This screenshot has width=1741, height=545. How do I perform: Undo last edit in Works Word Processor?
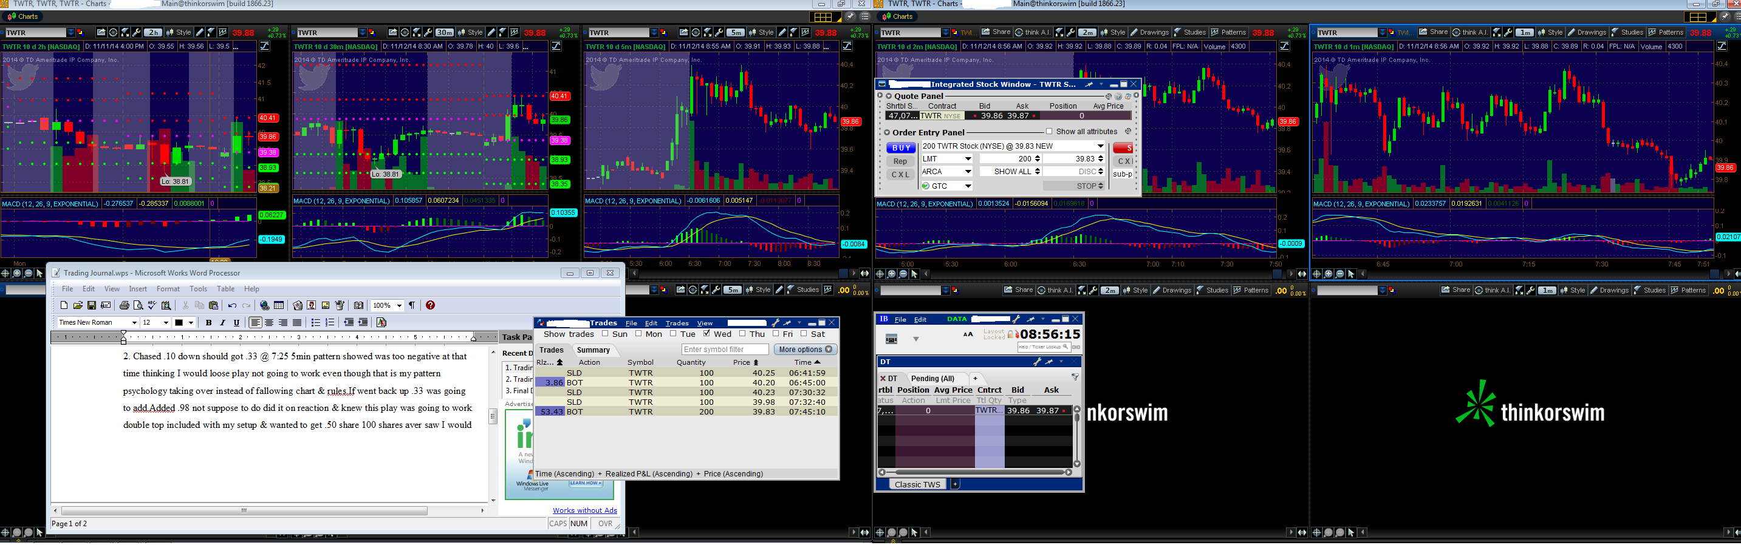[232, 306]
